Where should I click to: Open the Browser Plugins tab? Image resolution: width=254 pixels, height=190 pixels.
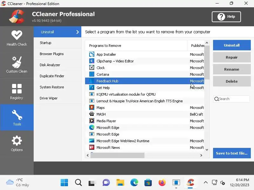click(57, 54)
